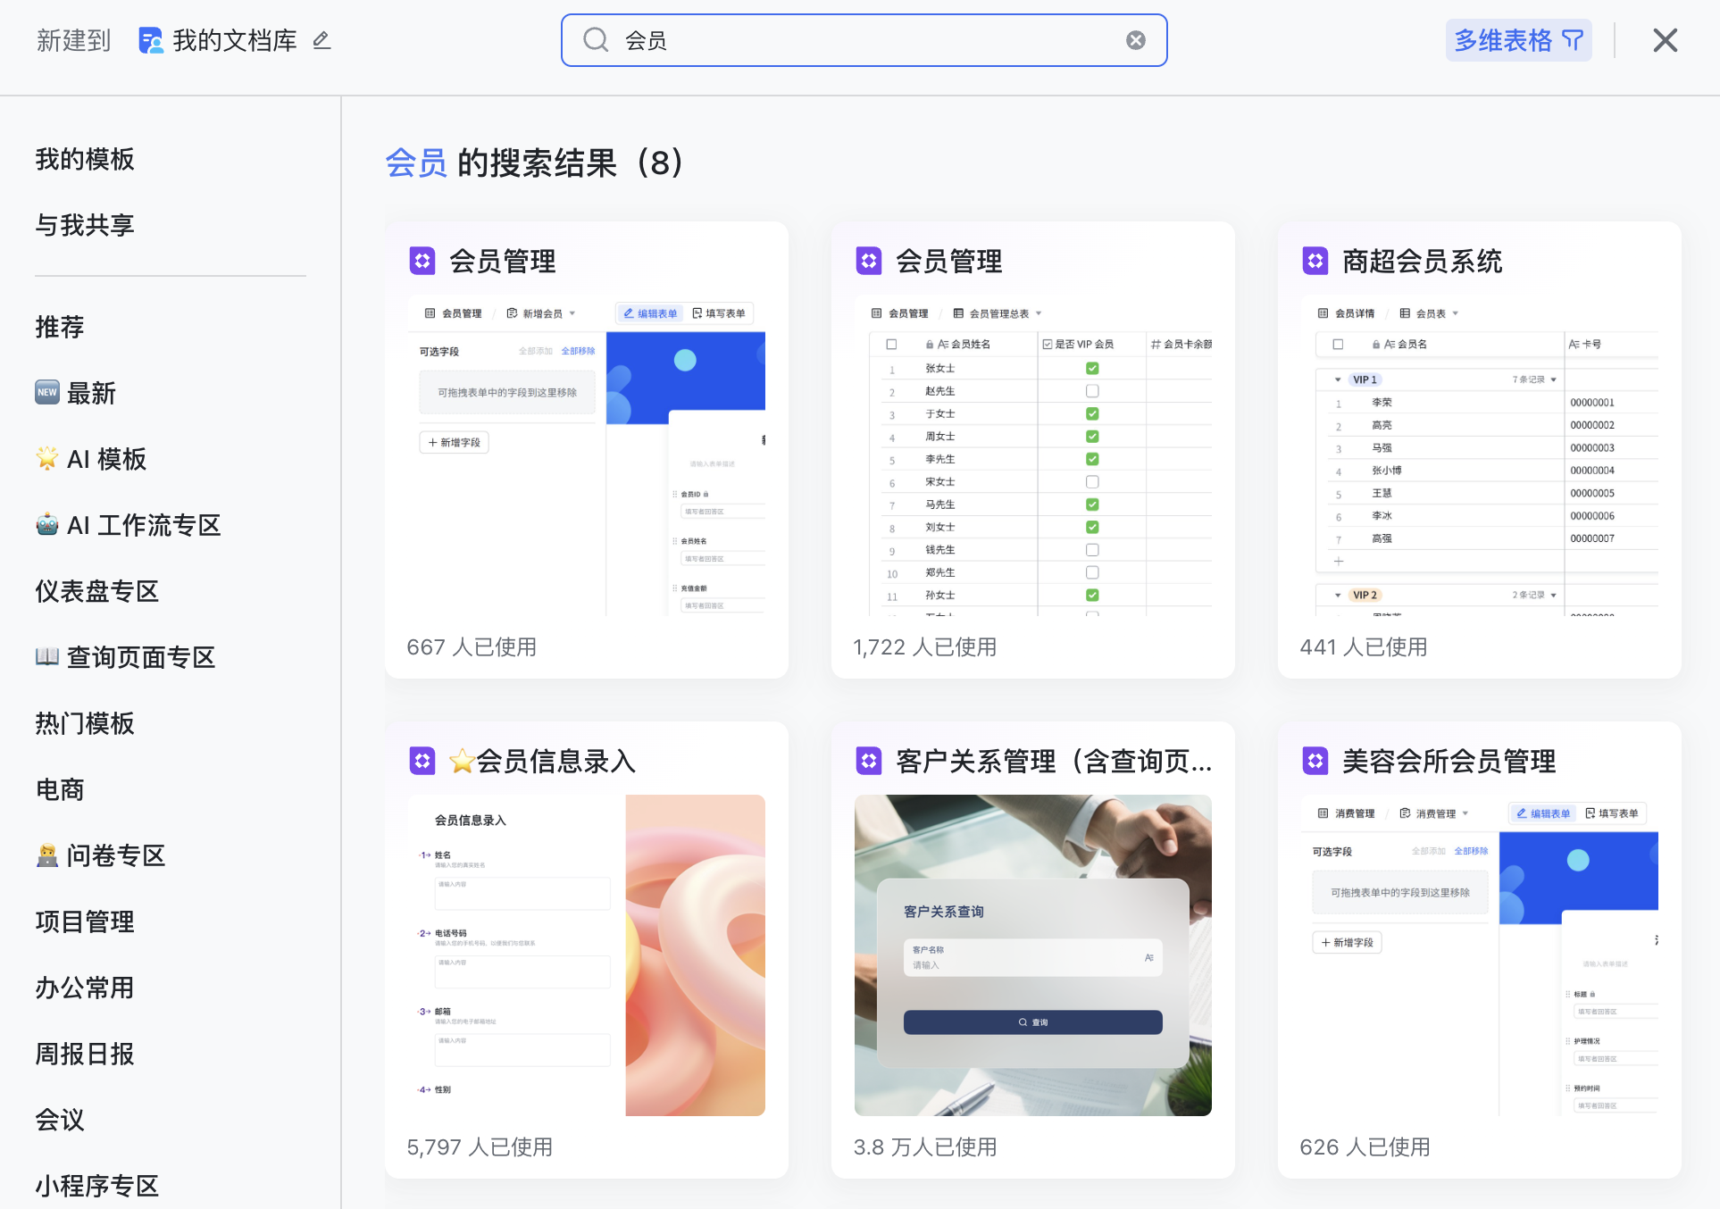Click the person icon beside 问卷专区
1720x1209 pixels.
tap(47, 855)
